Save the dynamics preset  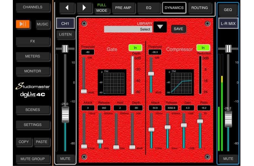click(x=178, y=29)
